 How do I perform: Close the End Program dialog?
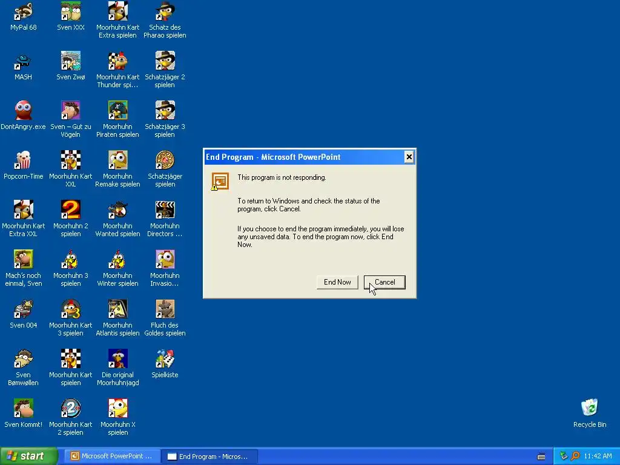coord(409,157)
